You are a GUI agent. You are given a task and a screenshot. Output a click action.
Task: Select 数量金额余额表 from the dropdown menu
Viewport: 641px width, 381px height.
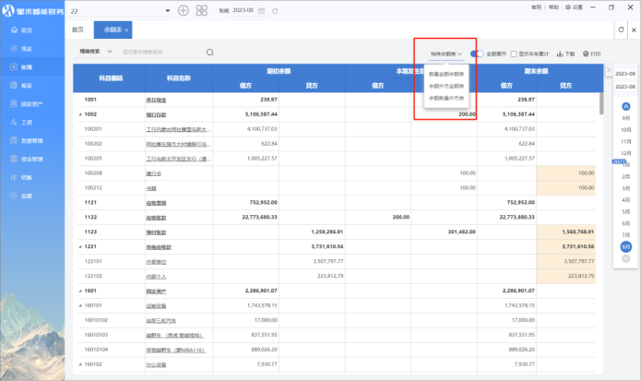[447, 72]
